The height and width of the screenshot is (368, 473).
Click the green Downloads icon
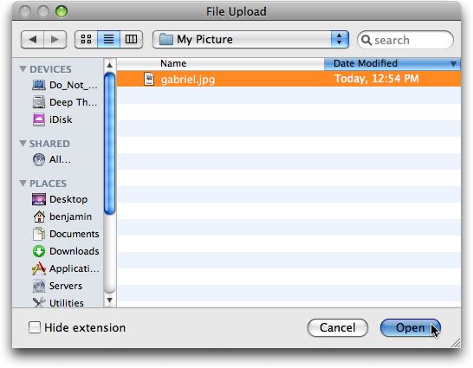coord(39,251)
